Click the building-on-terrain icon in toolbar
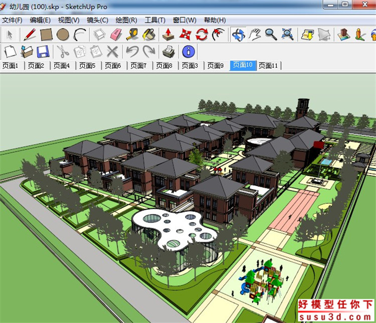The image size is (376, 323). coord(343,35)
